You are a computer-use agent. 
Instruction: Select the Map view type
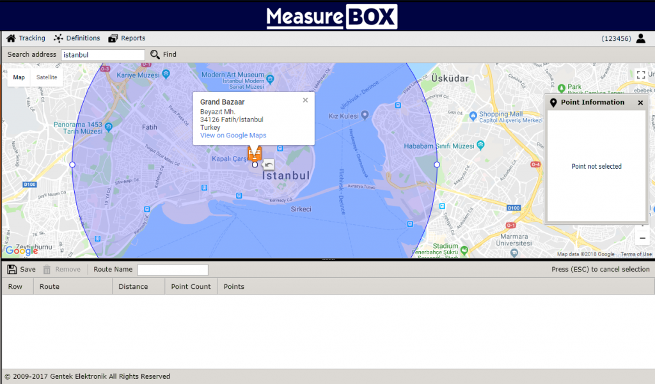19,77
